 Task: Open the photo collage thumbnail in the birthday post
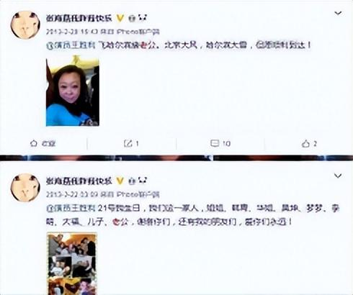click(72, 263)
